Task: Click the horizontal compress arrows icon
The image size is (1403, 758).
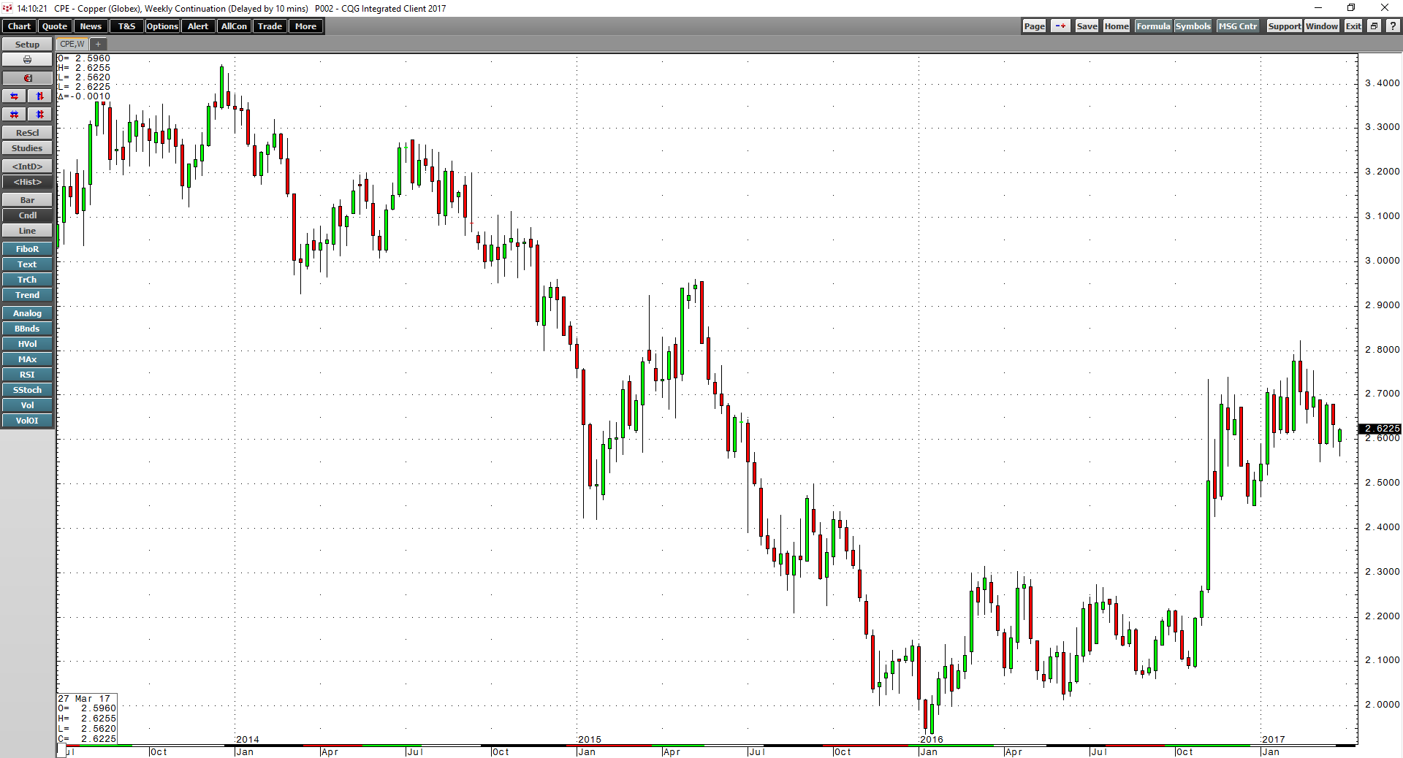Action: point(15,115)
